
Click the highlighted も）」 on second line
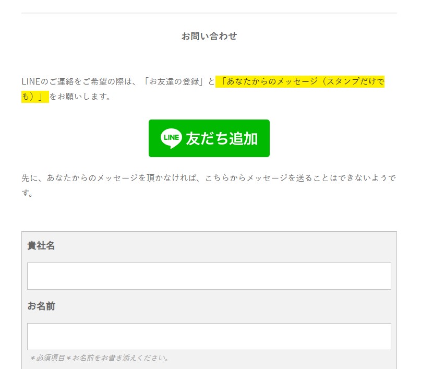tap(34, 97)
